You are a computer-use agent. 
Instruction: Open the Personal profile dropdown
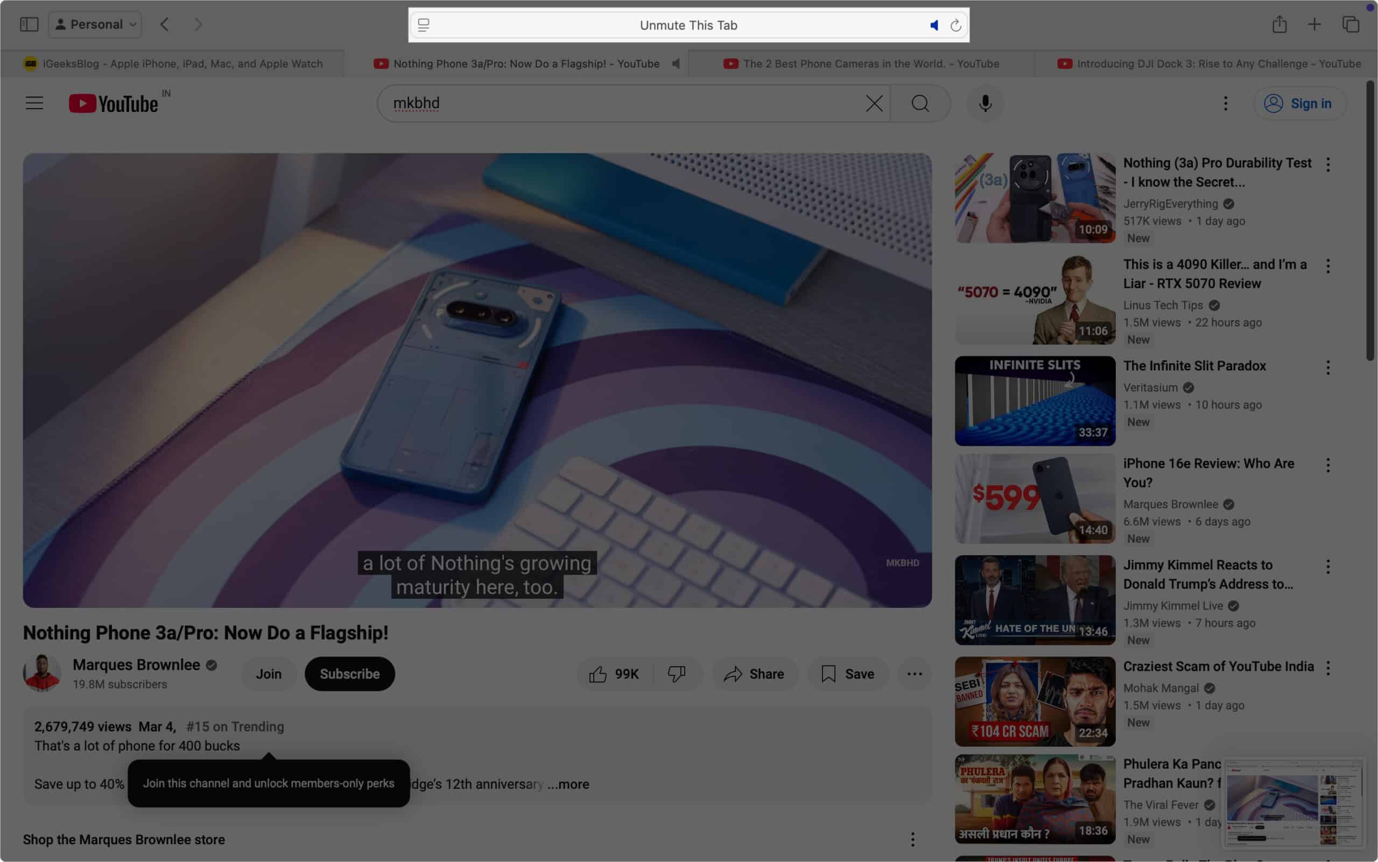pyautogui.click(x=95, y=25)
